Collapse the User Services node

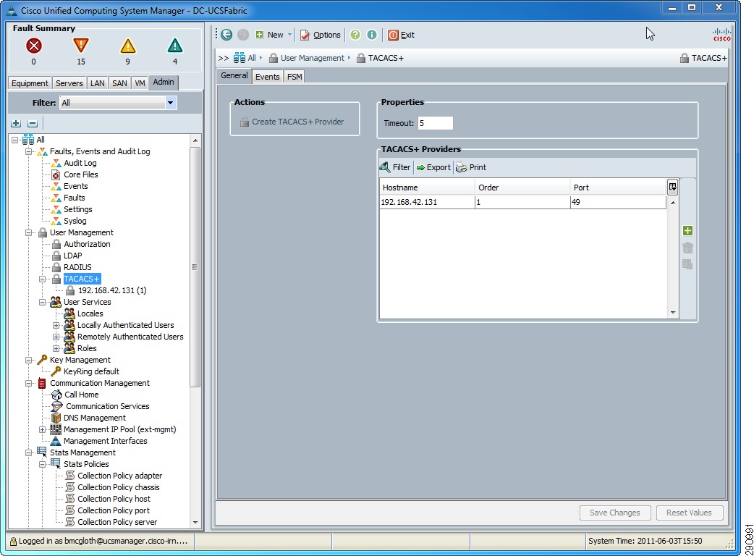coord(42,302)
